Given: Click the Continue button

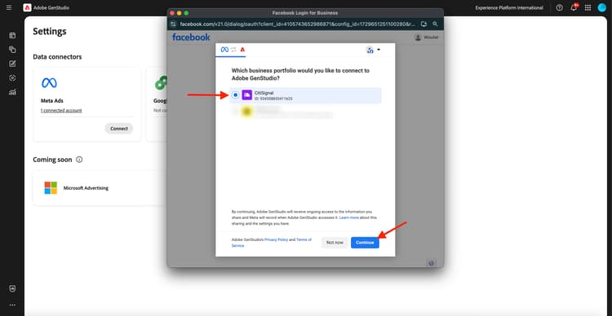Looking at the screenshot, I should pos(365,243).
